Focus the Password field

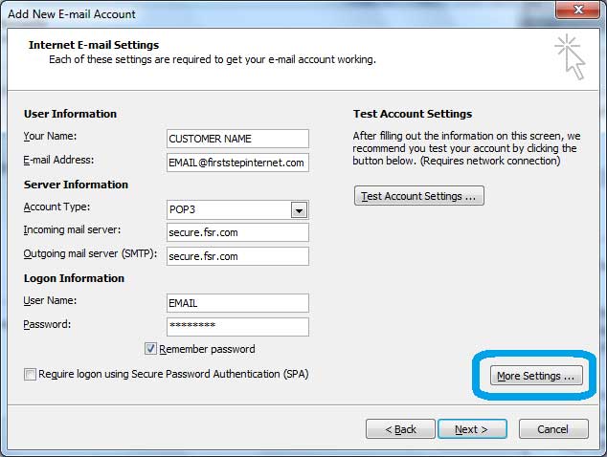pyautogui.click(x=237, y=326)
